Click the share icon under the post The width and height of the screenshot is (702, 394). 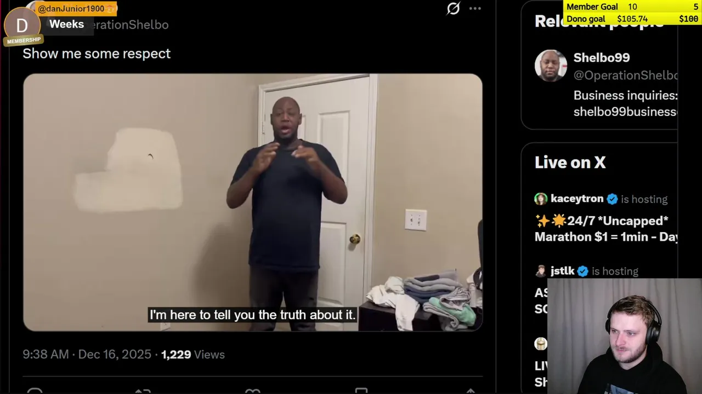point(471,391)
